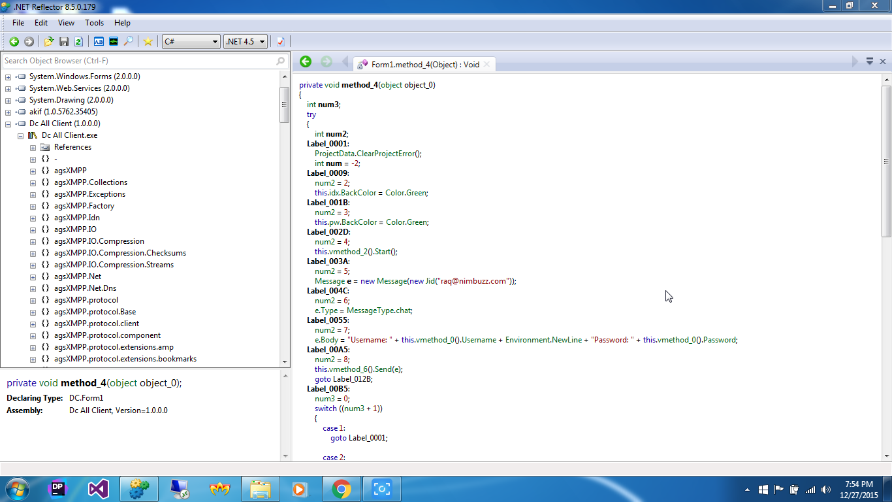Select agsXMPP.Factory namespace
The image size is (892, 502).
tap(84, 206)
